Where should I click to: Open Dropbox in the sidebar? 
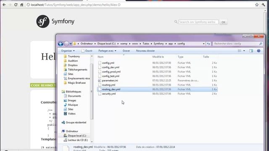(71, 65)
